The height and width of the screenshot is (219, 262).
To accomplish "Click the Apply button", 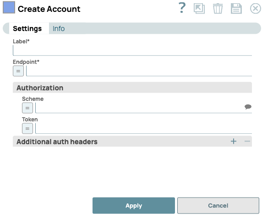I will (134, 205).
